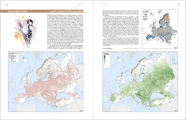The height and width of the screenshot is (120, 186).
Task: Click the woodpecker watercolor illustration
Action: tap(25, 32)
